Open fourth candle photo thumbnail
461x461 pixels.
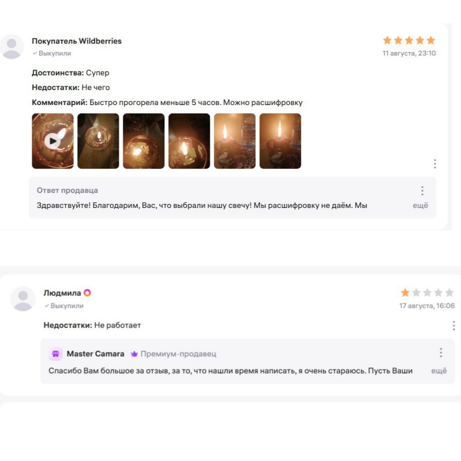tap(189, 141)
